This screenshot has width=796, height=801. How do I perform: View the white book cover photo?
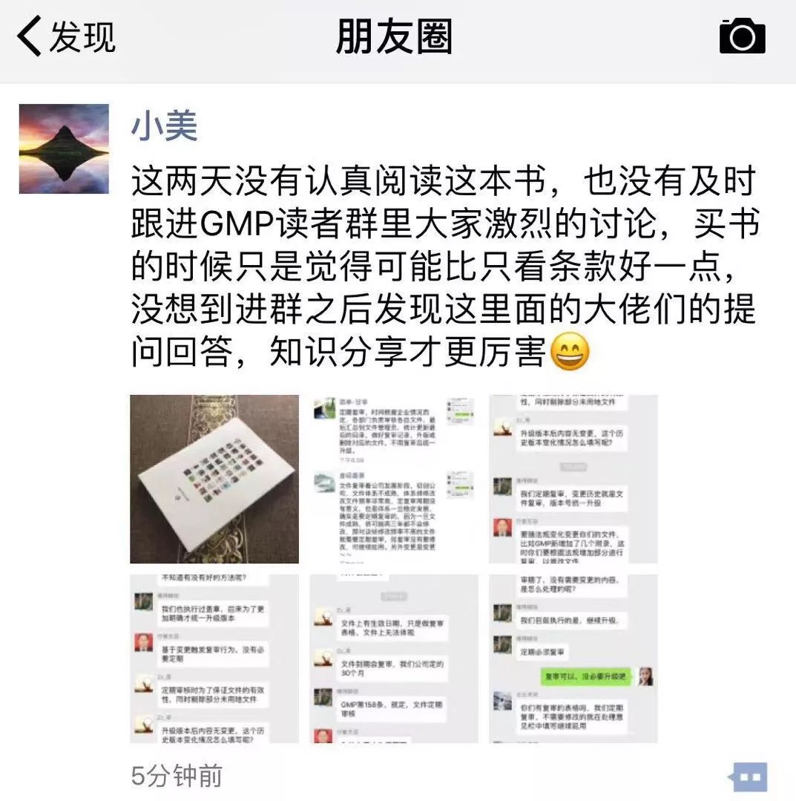pyautogui.click(x=214, y=479)
